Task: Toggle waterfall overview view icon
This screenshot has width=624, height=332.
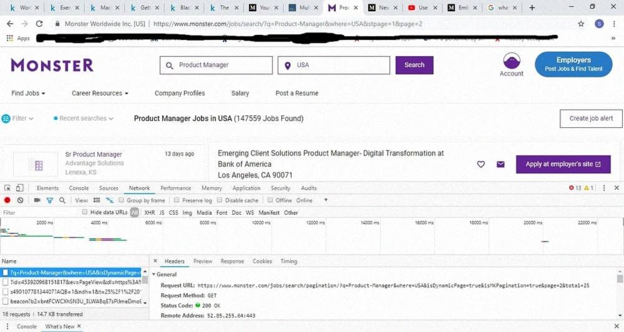Action: pos(109,200)
